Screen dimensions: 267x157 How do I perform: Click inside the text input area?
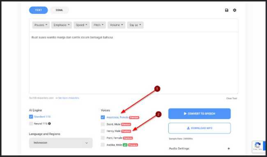[133, 63]
